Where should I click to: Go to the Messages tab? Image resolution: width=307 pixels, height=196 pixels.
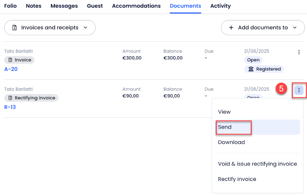[x=64, y=6]
